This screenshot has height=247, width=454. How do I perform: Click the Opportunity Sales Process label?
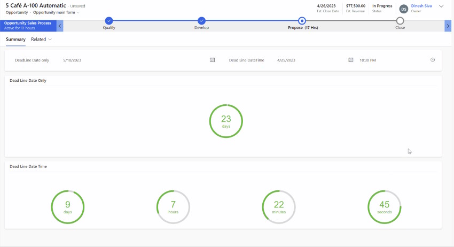pyautogui.click(x=27, y=23)
